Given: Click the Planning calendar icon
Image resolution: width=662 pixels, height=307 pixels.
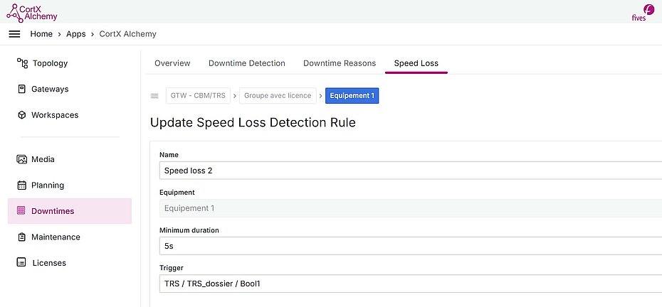Looking at the screenshot, I should tap(22, 185).
